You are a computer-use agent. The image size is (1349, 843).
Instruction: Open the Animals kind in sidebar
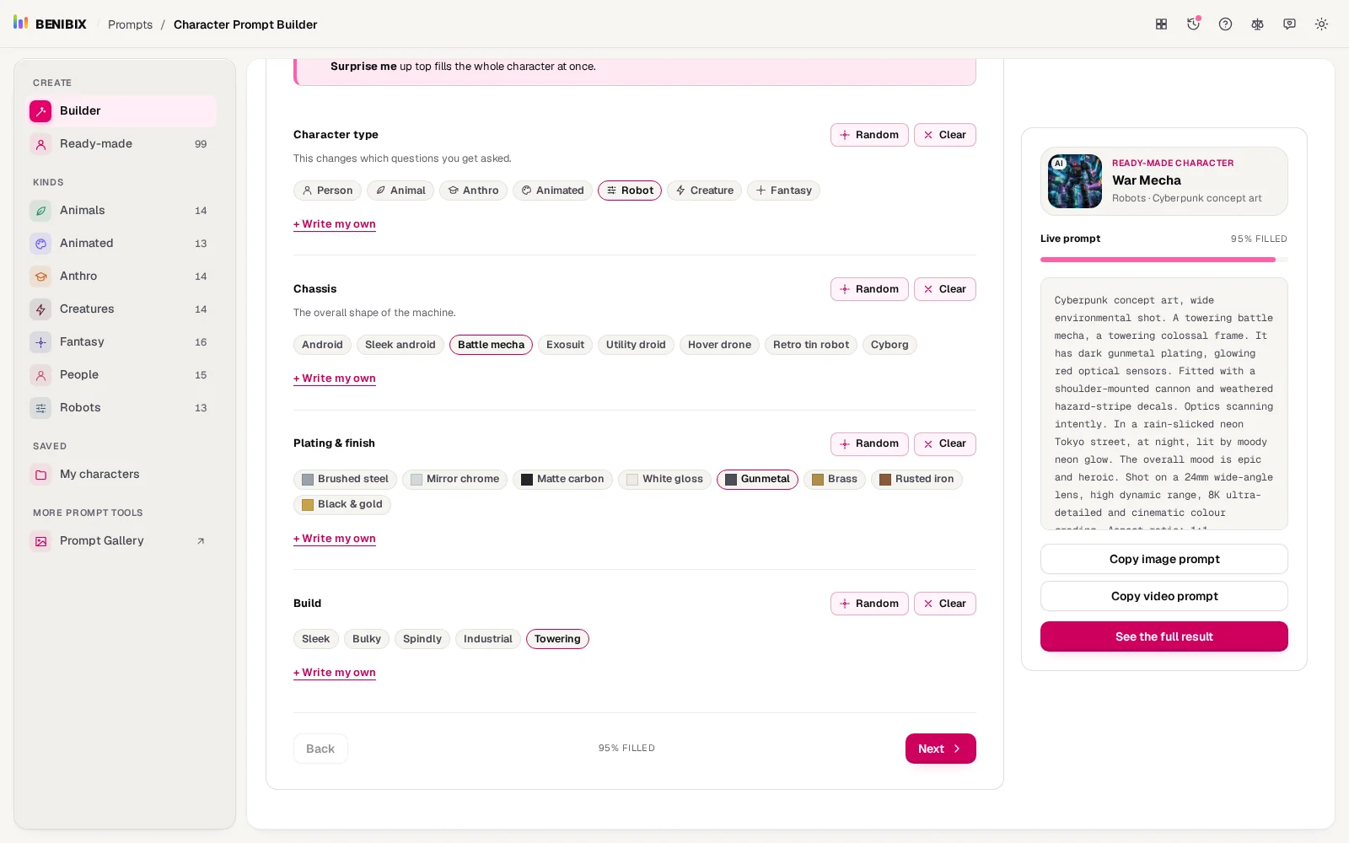click(x=122, y=211)
